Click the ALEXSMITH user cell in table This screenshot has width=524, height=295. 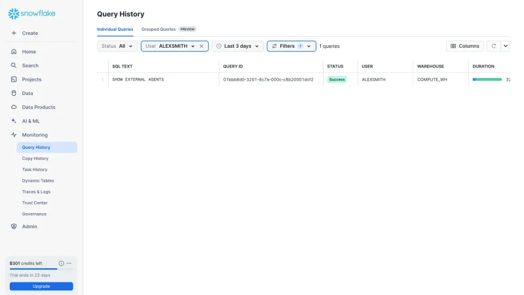tap(373, 79)
